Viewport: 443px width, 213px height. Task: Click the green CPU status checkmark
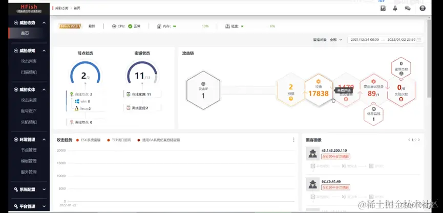click(130, 26)
